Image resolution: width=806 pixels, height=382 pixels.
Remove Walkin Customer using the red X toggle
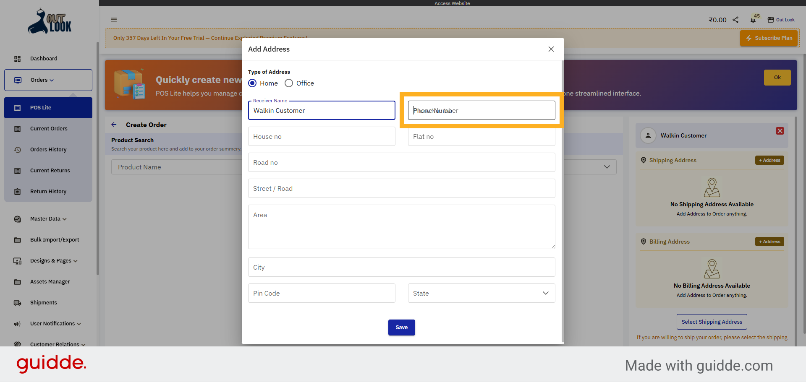point(780,131)
